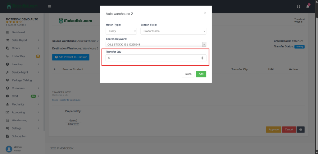Click the Subscription sidebar item
The width and height of the screenshot is (318, 154).
(x=19, y=136)
